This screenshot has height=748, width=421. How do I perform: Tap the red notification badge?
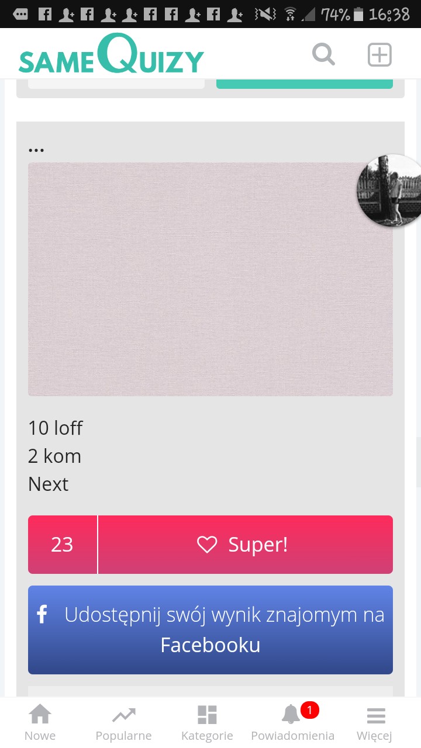pos(310,711)
